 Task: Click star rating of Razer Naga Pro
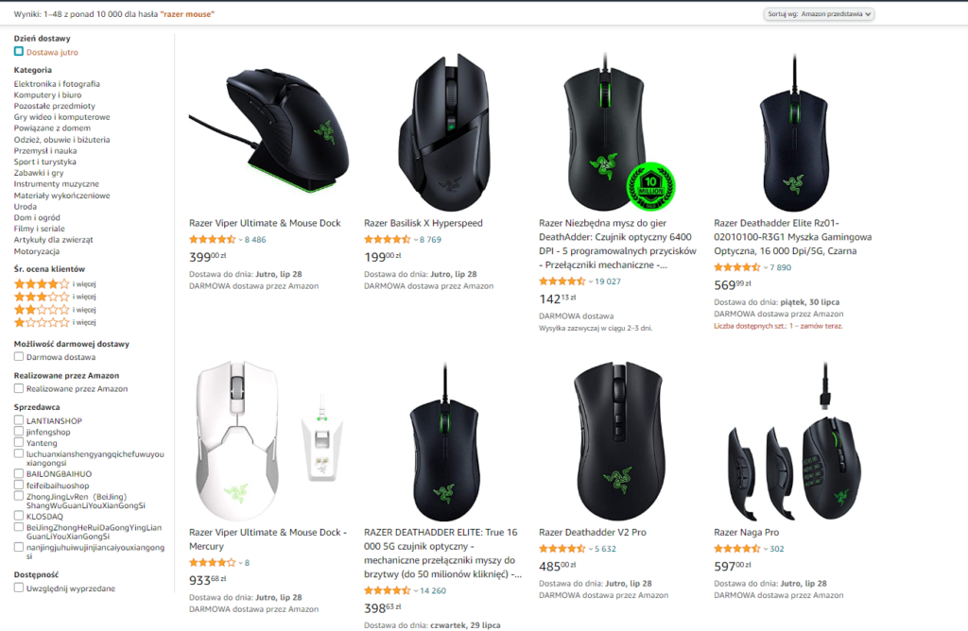click(737, 549)
